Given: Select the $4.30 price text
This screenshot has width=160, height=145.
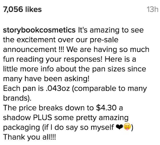Looking at the screenshot, I should pyautogui.click(x=106, y=108).
